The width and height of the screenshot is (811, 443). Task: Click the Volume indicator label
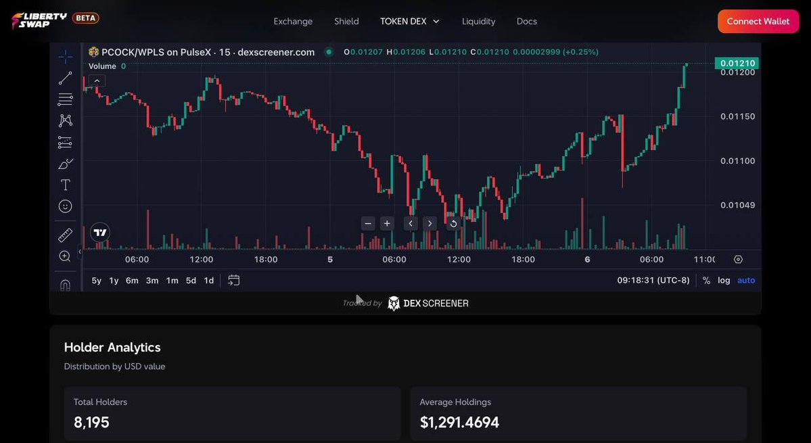102,66
